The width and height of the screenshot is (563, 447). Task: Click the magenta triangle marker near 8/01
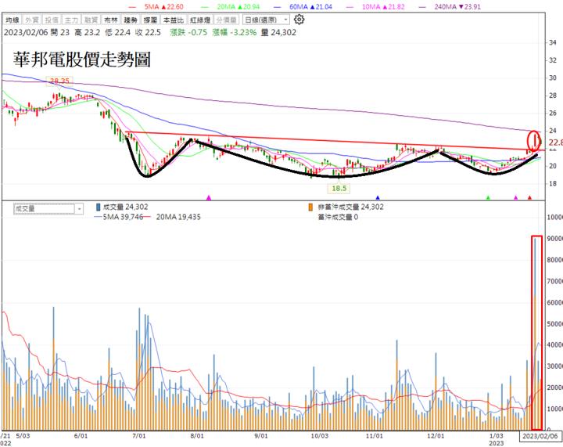(209, 197)
